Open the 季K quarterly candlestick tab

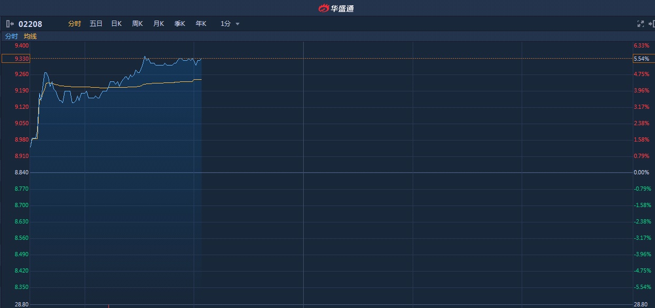coord(180,24)
